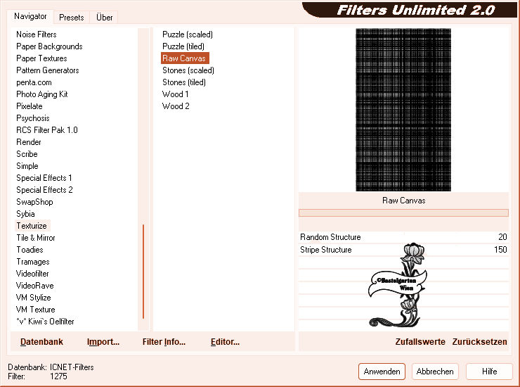Click the Abbrechen button
The width and height of the screenshot is (520, 387).
435,372
